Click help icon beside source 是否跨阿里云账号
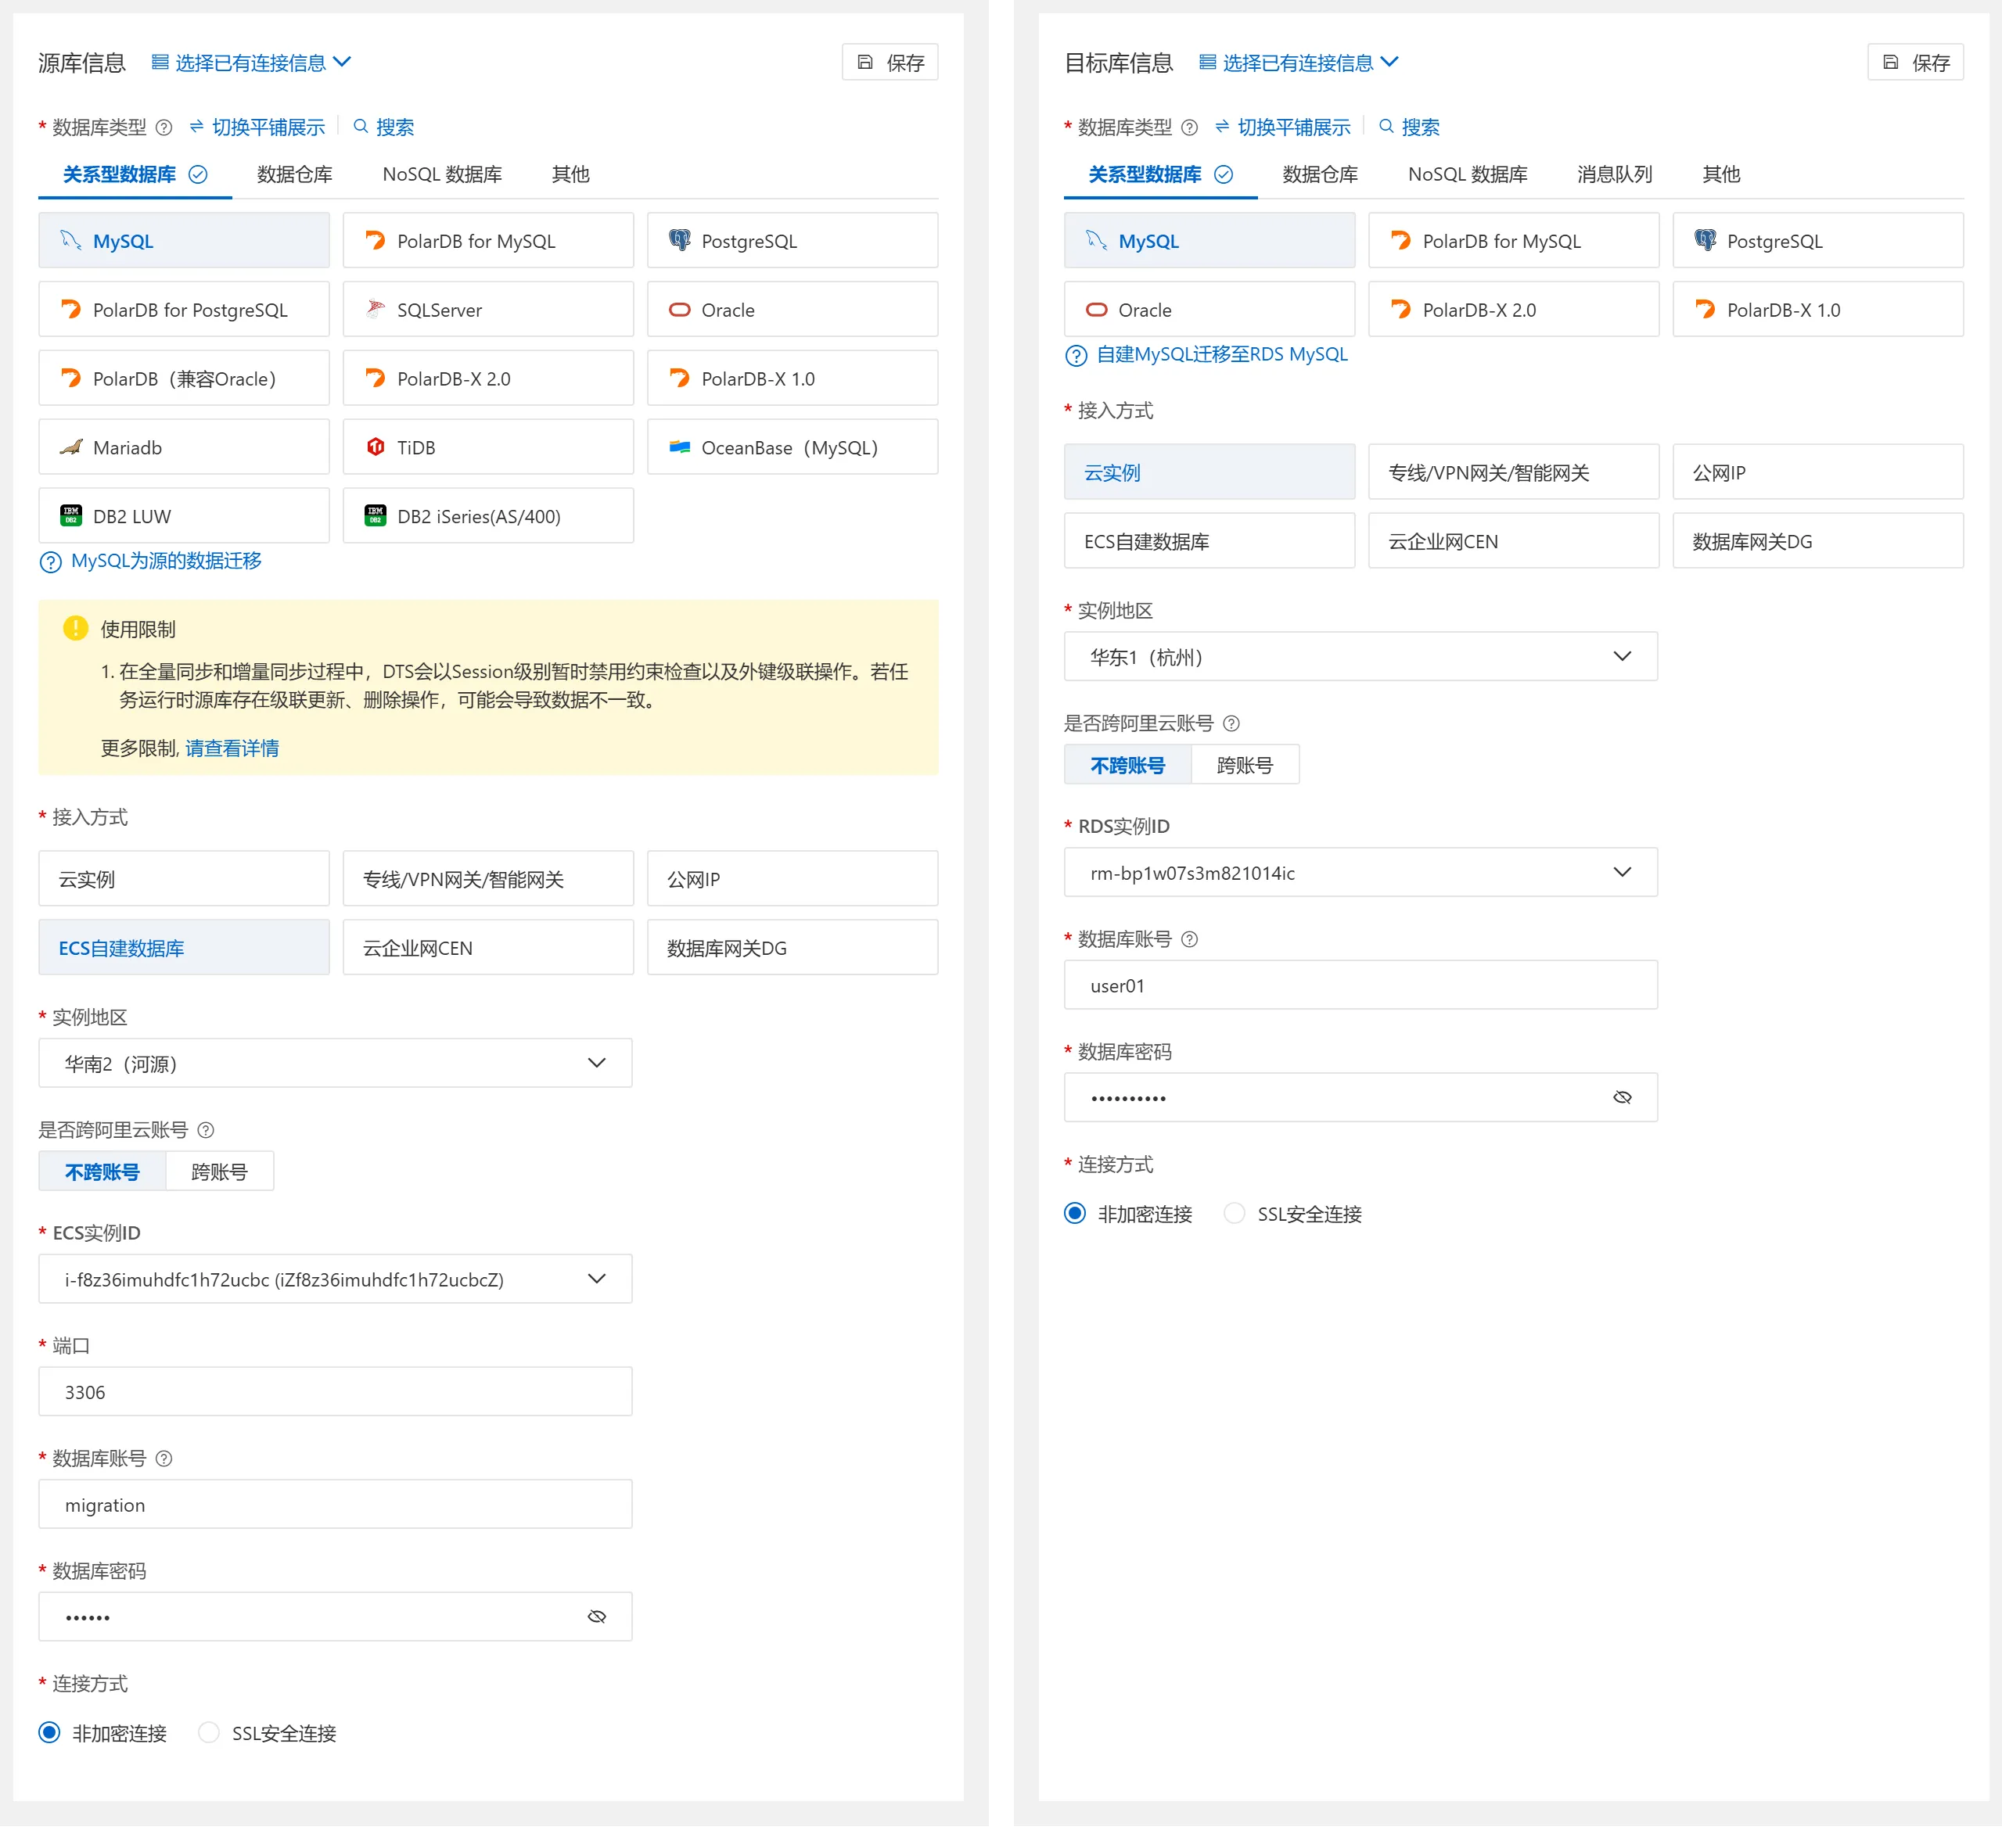The height and width of the screenshot is (1848, 2002). [x=206, y=1130]
